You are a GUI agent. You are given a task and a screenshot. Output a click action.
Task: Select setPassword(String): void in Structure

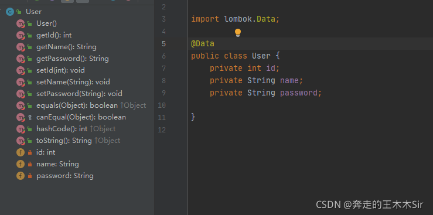(x=79, y=94)
